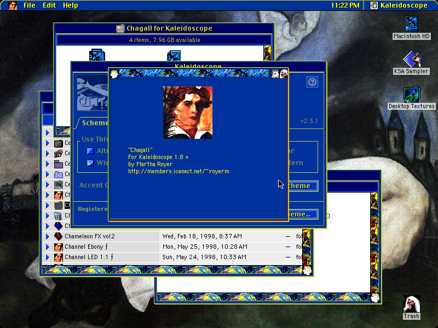The width and height of the screenshot is (438, 328).
Task: Toggle the unchecked 'Alt...' checkbox in Kaleidoscope
Action: click(90, 151)
